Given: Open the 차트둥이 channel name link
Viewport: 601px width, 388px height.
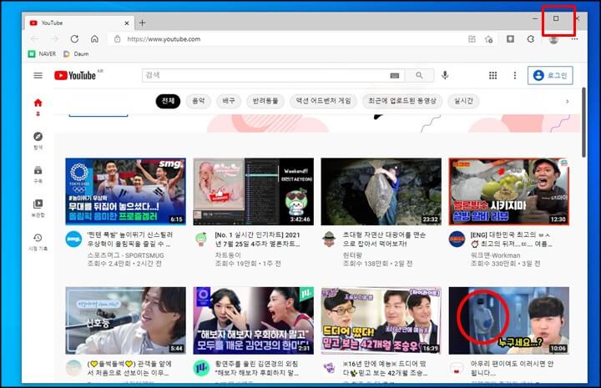Looking at the screenshot, I should 228,255.
